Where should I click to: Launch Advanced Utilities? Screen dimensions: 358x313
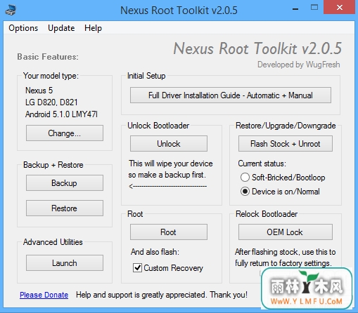(x=65, y=263)
